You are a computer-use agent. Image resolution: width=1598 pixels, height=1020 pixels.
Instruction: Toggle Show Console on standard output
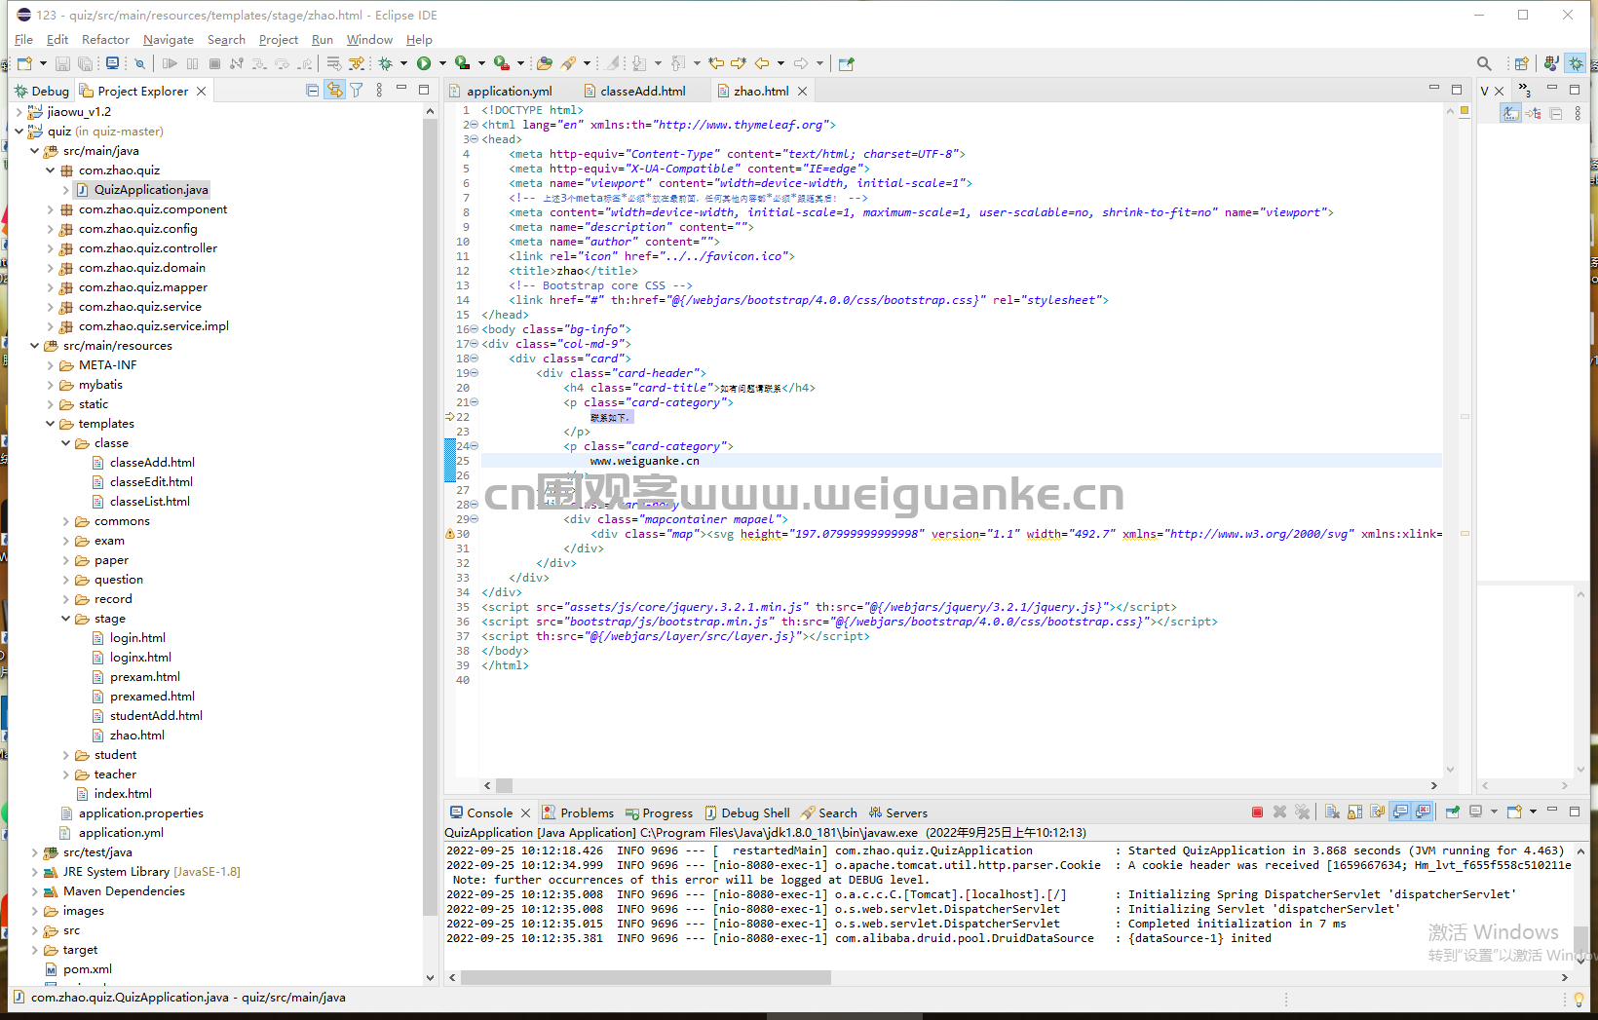(x=1400, y=812)
